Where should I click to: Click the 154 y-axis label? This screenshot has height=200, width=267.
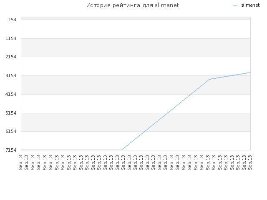[13, 20]
